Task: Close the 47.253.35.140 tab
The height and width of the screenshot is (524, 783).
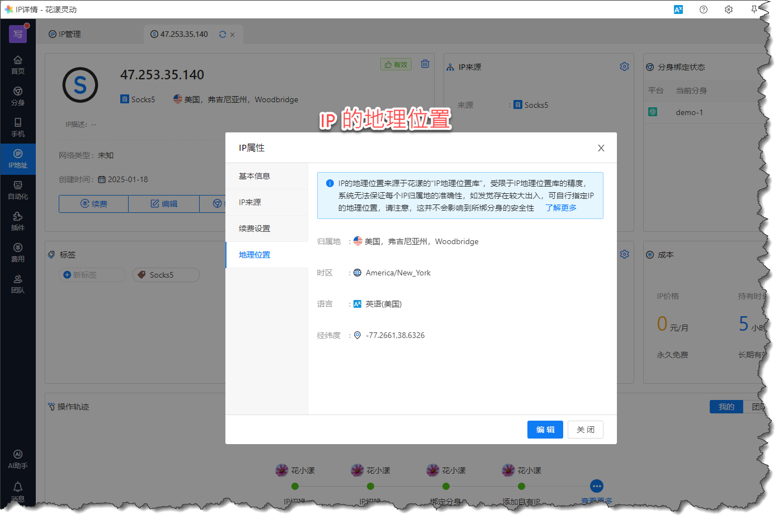Action: [x=233, y=35]
